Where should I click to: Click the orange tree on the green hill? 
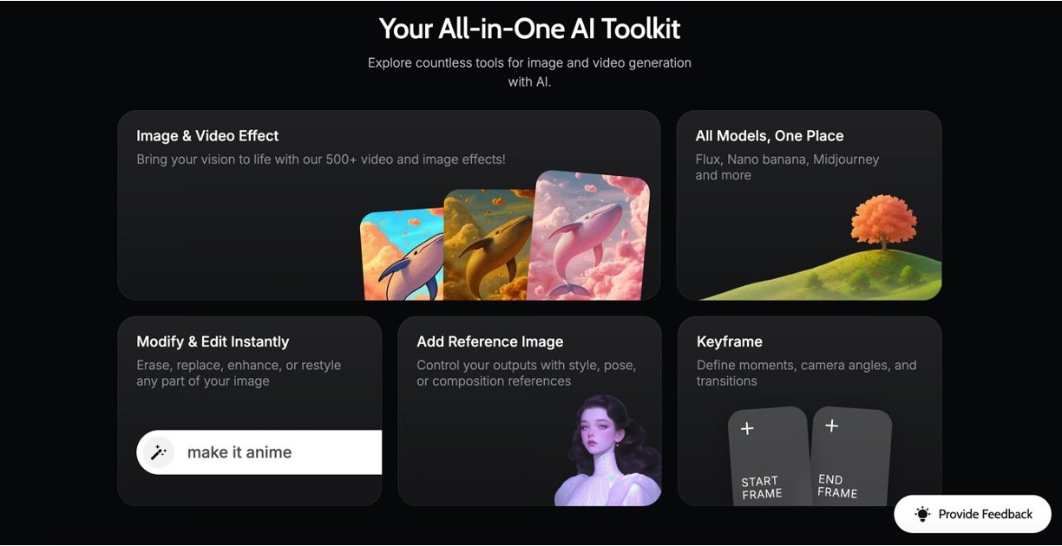click(x=883, y=221)
